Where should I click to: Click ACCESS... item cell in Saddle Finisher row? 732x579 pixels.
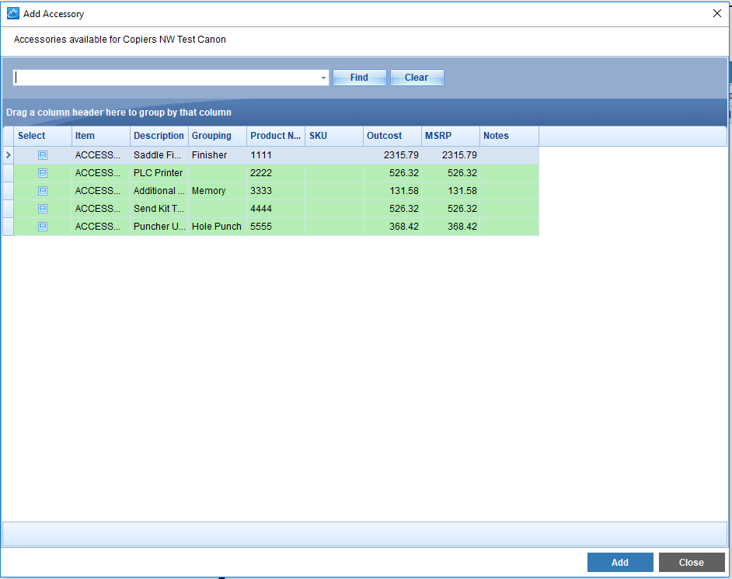(101, 155)
